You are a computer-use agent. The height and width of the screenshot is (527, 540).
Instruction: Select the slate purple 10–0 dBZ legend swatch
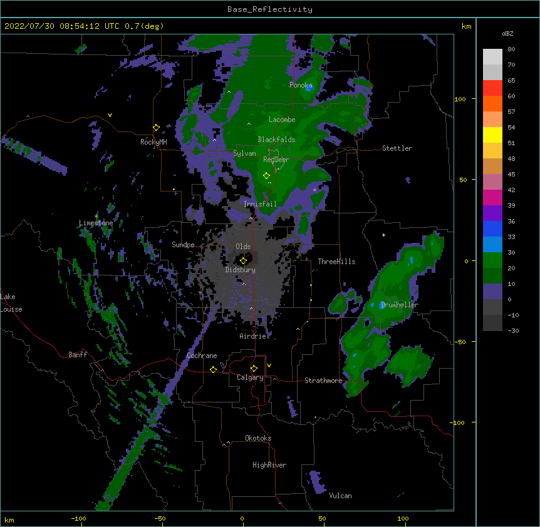pyautogui.click(x=492, y=292)
